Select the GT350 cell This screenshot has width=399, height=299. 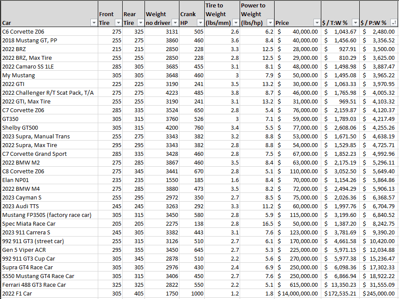pyautogui.click(x=49, y=119)
